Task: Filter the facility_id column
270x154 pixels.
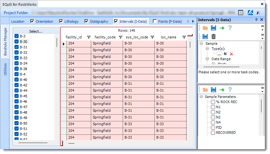Action: click(x=89, y=37)
